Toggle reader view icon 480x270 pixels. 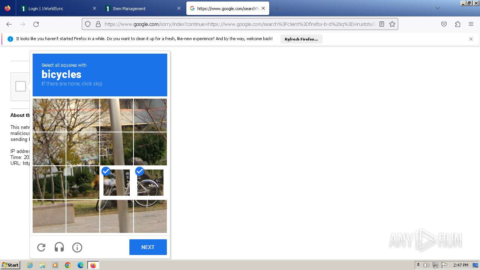[382, 24]
